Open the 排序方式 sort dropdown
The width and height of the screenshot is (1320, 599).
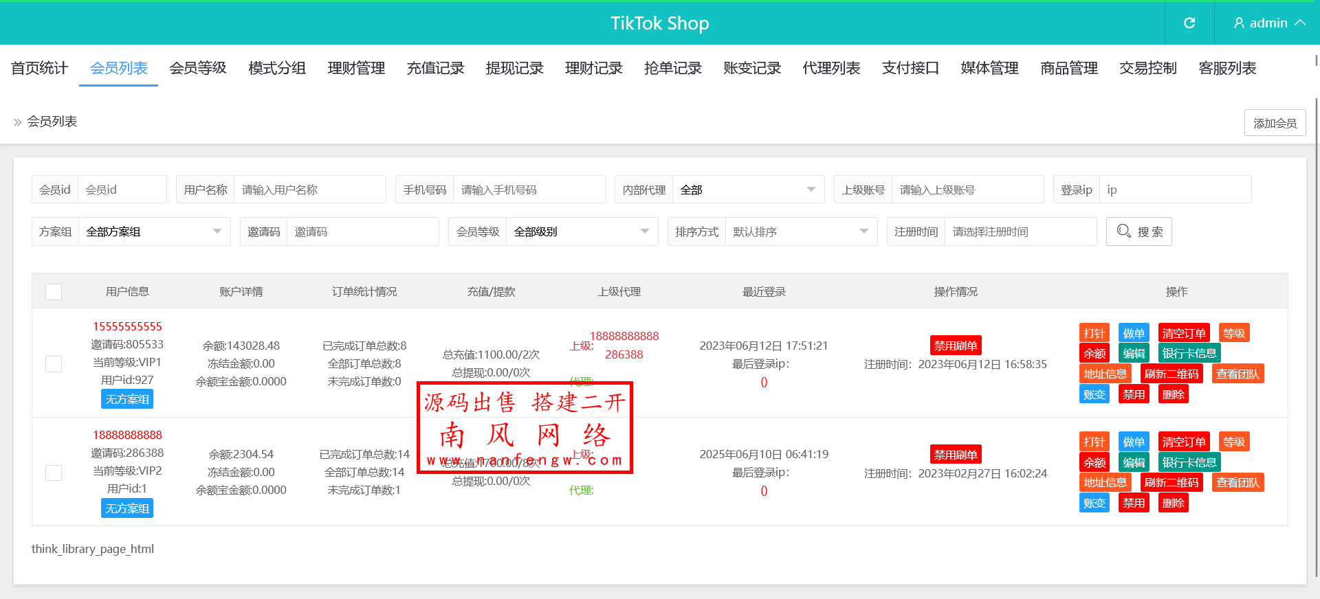pyautogui.click(x=801, y=231)
